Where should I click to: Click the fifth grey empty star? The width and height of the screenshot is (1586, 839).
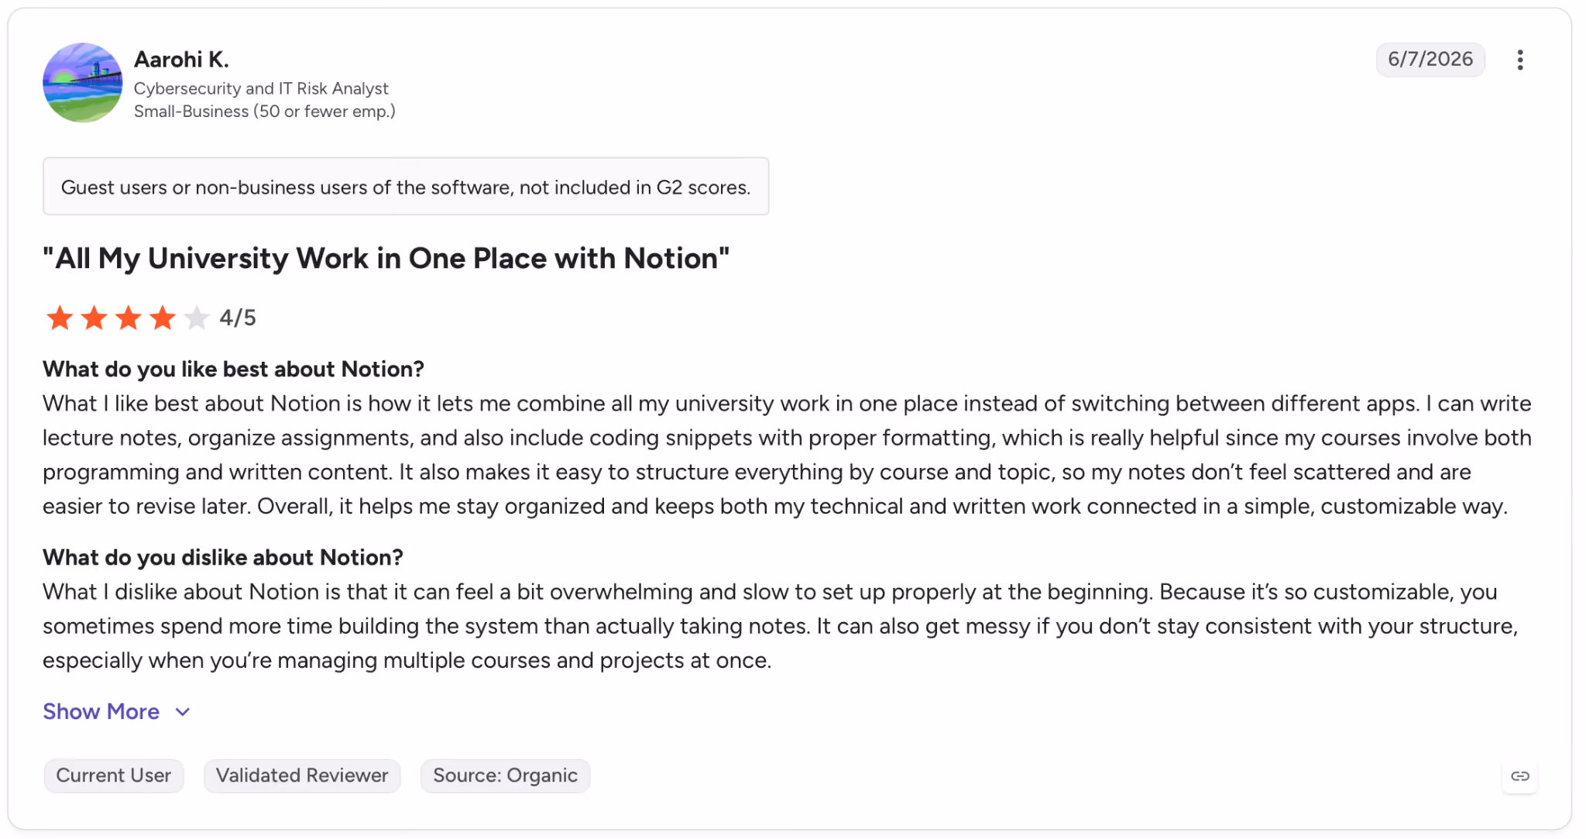tap(196, 318)
